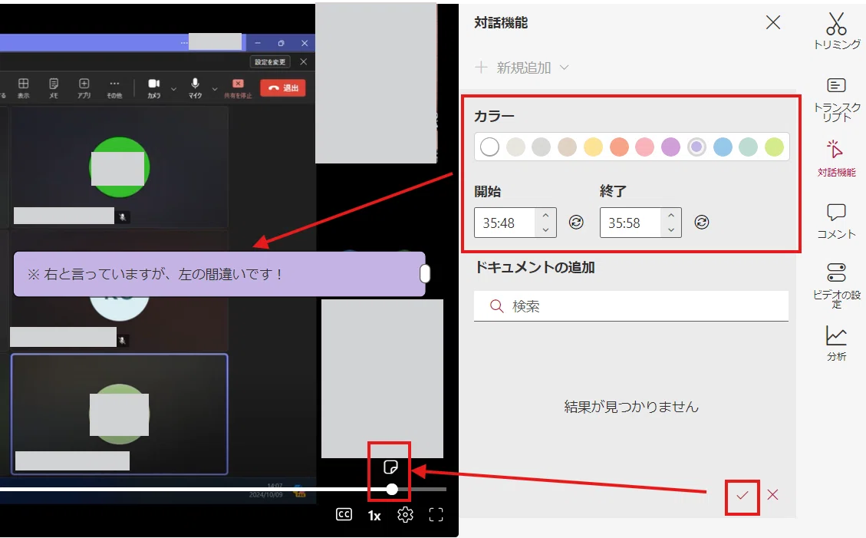Expand the 新規追加 add-new dropdown
This screenshot has width=866, height=538.
522,68
